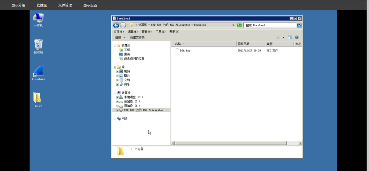Image resolution: width=369 pixels, height=171 pixels.
Task: Click the refresh icon beside the address bar
Action: 239,25
